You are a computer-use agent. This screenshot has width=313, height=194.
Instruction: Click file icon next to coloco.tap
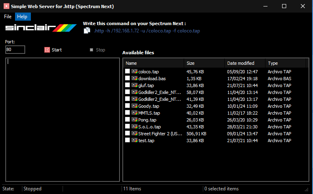tap(135, 71)
